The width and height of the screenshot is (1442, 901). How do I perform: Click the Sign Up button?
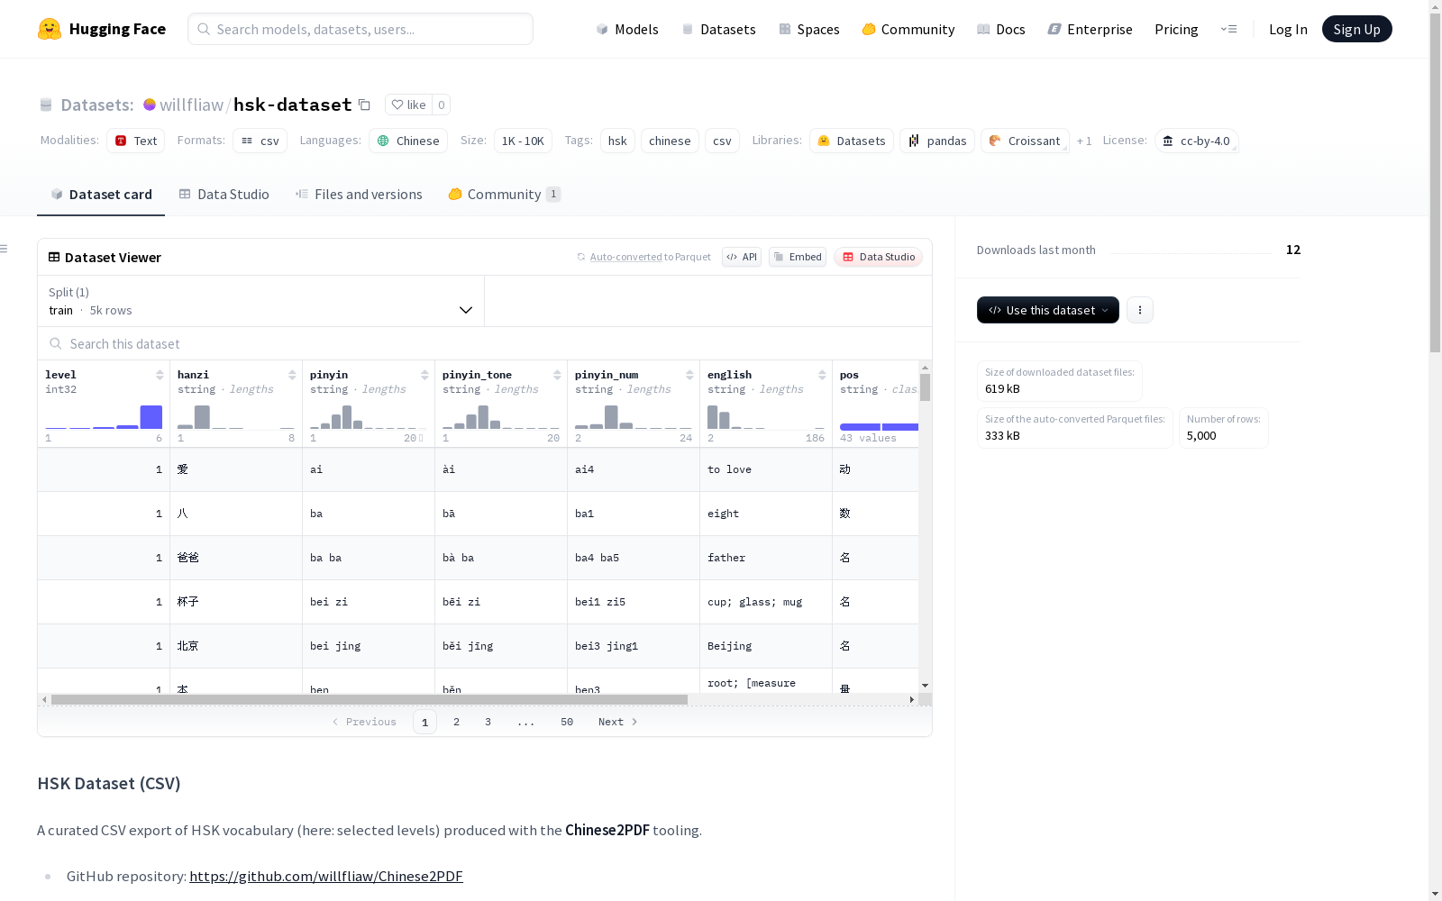point(1357,29)
